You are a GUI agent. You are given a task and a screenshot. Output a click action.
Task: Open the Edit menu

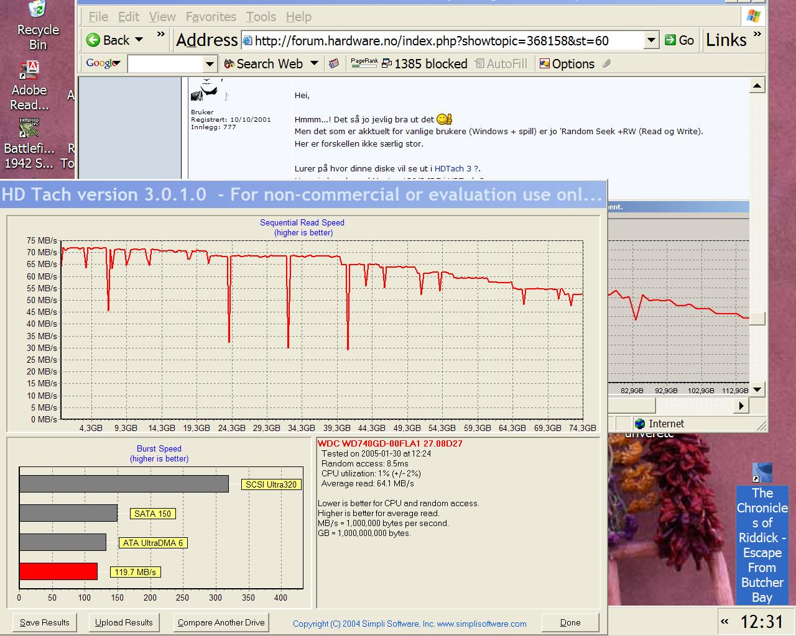click(x=129, y=17)
